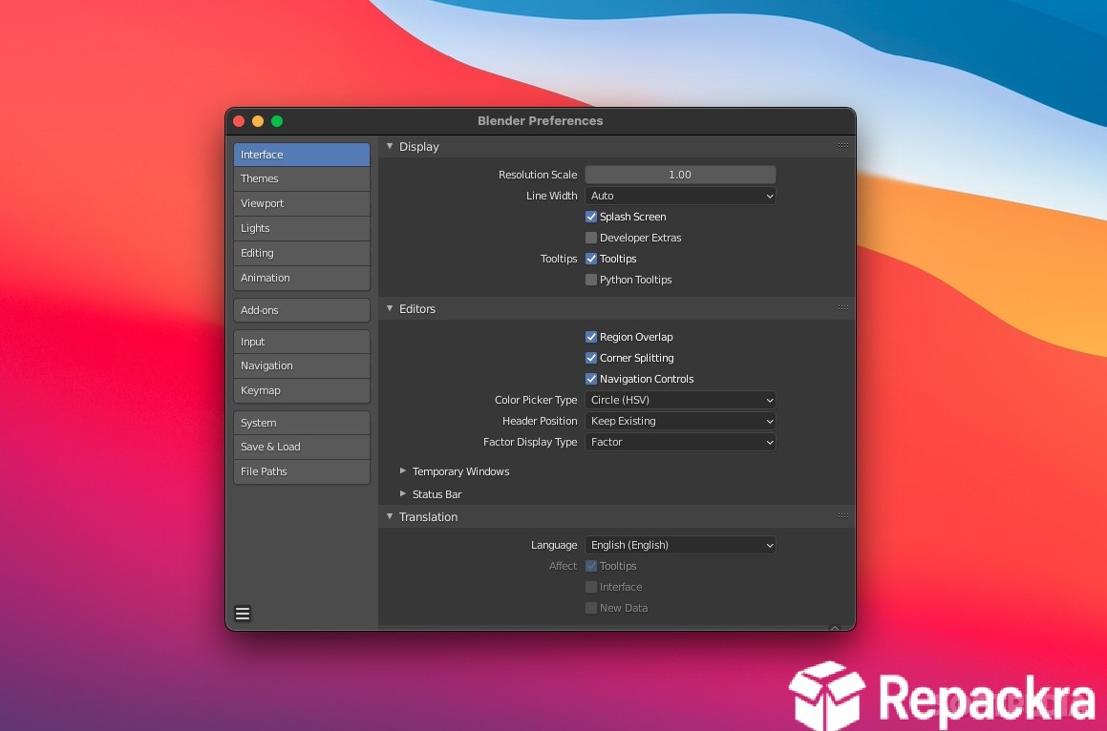Minimize the Blender Preferences window
This screenshot has width=1107, height=731.
(259, 121)
